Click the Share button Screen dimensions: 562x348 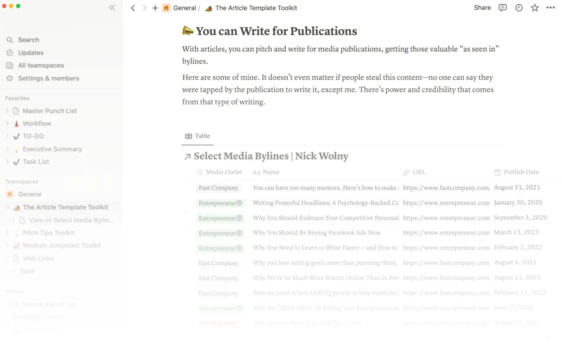coord(482,7)
